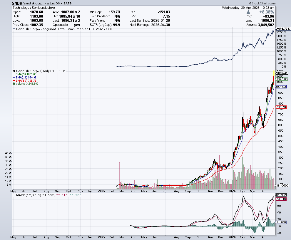291x240 pixels.
Task: Click the Bid value 1085.84 x 10
Action: click(x=70, y=16)
